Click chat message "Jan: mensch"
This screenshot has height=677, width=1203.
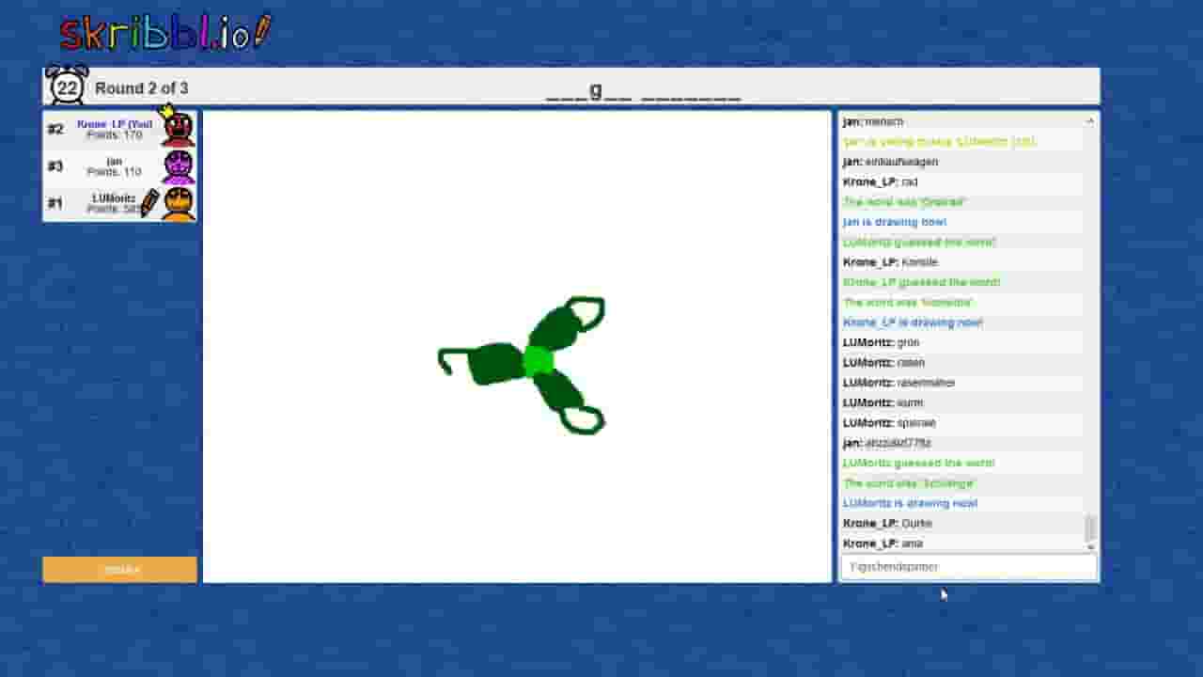(x=873, y=121)
